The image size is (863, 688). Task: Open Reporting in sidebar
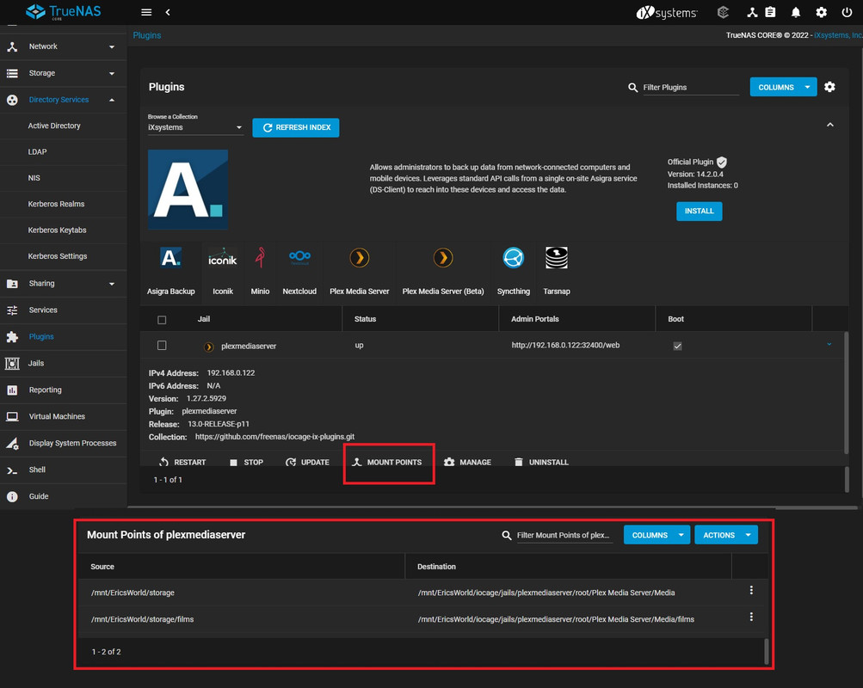(x=64, y=390)
